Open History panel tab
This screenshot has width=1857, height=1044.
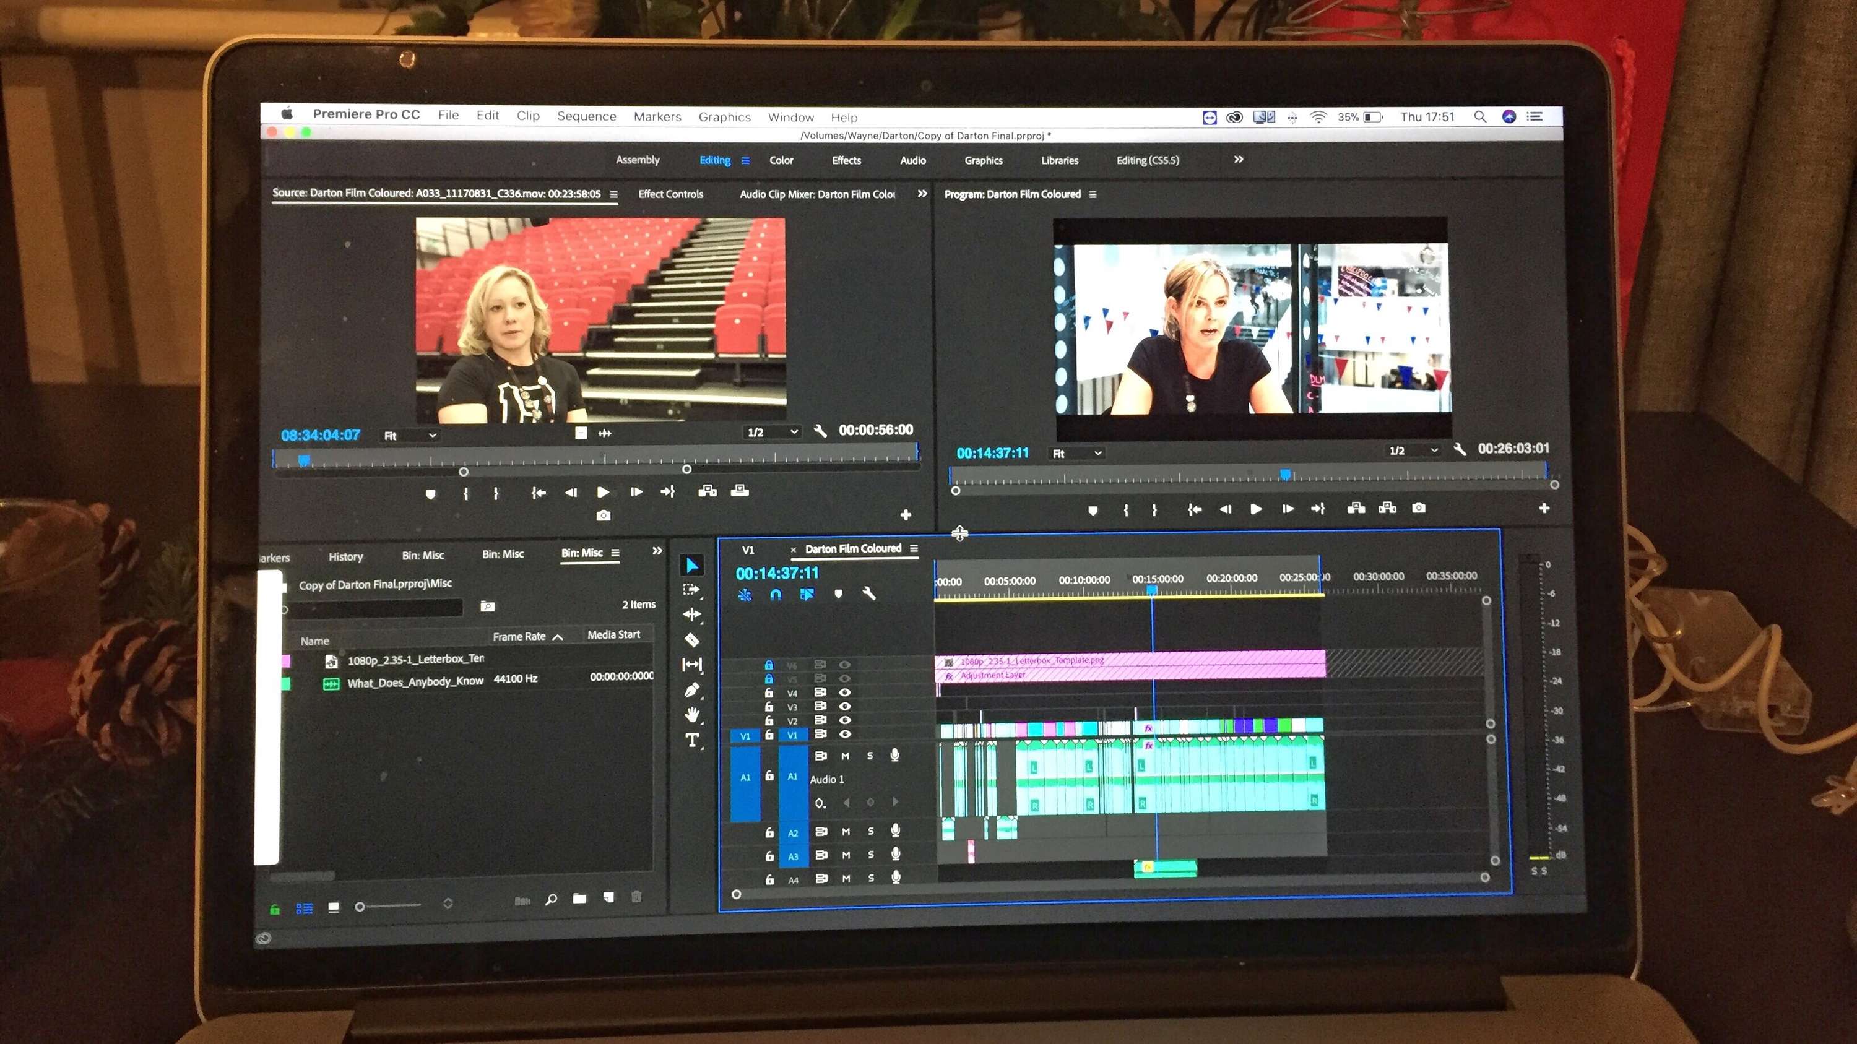345,556
